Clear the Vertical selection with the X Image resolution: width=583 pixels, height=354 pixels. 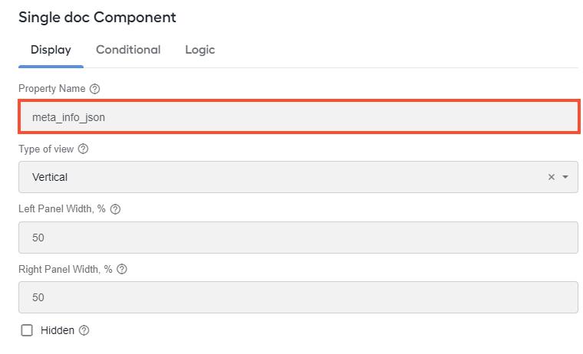(x=552, y=177)
